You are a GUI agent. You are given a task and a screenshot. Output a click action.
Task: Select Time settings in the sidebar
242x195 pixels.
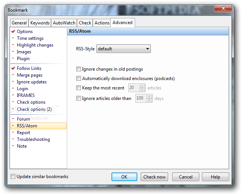(30, 38)
